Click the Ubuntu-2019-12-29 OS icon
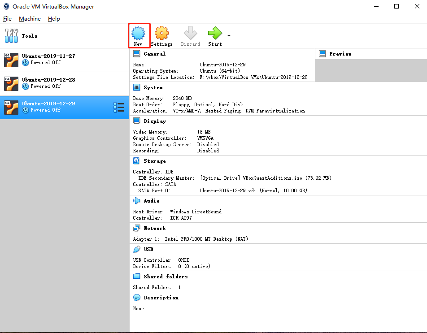The height and width of the screenshot is (333, 427). 11,108
